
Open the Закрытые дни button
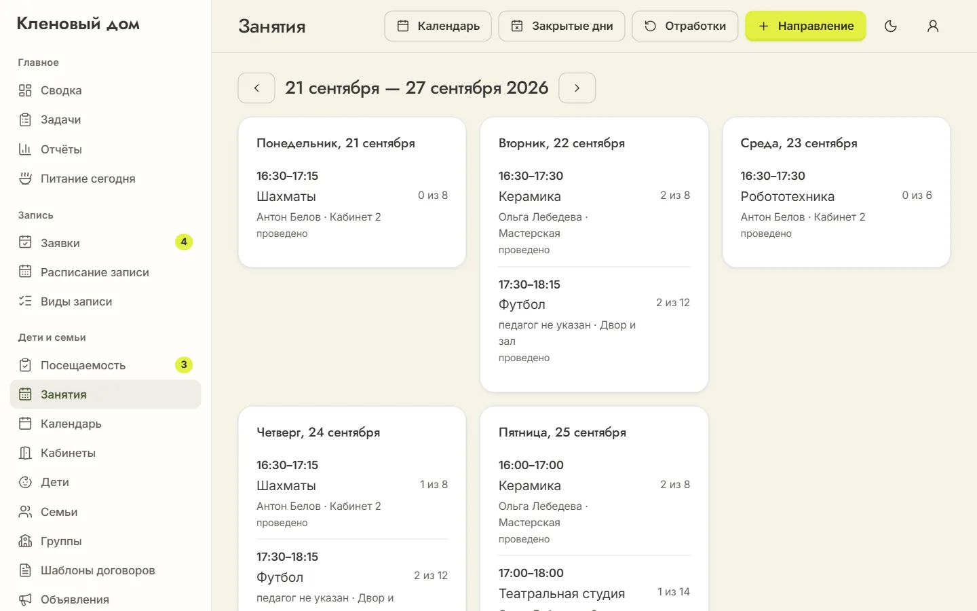coord(562,26)
